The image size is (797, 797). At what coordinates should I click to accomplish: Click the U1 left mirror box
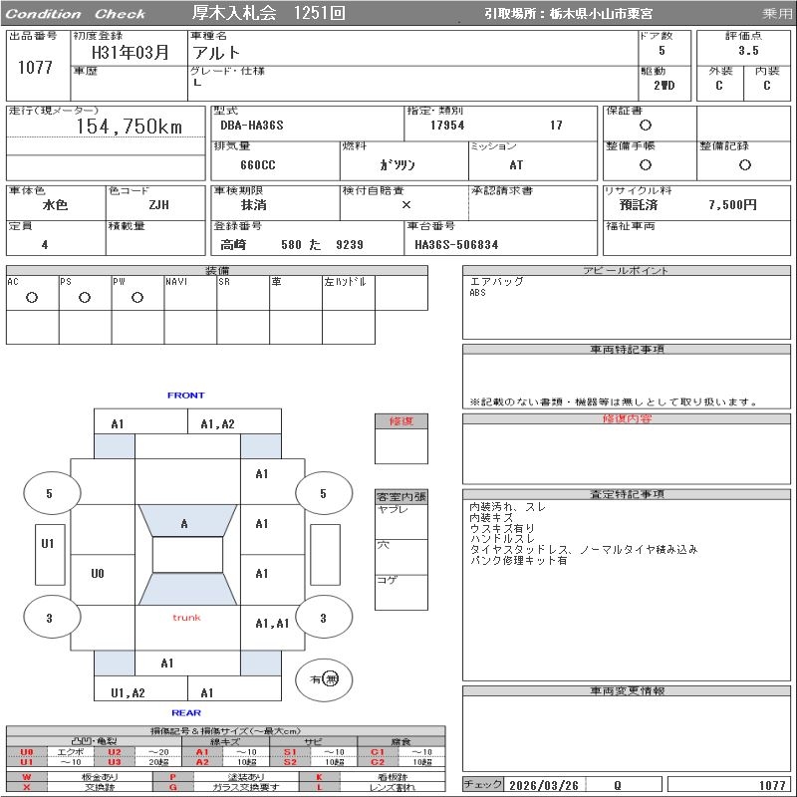point(50,555)
